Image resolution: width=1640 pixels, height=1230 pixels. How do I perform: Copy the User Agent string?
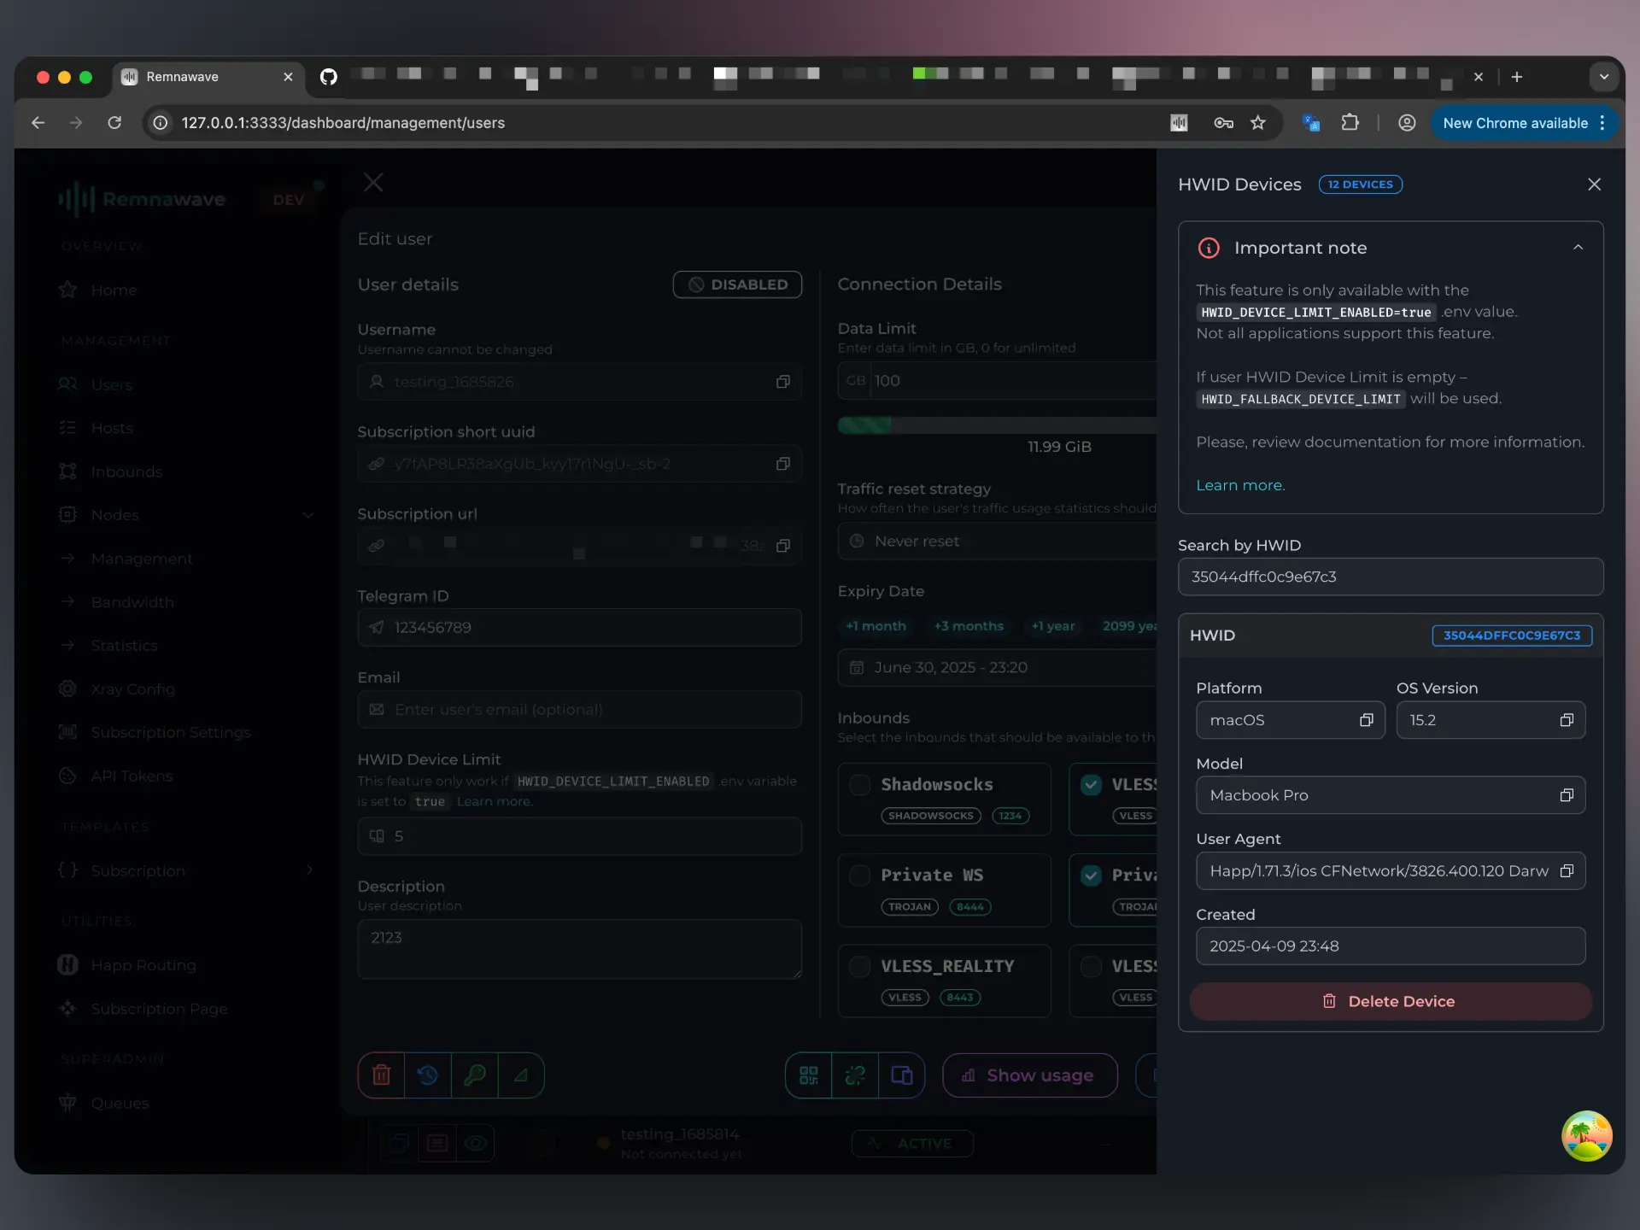click(x=1567, y=870)
